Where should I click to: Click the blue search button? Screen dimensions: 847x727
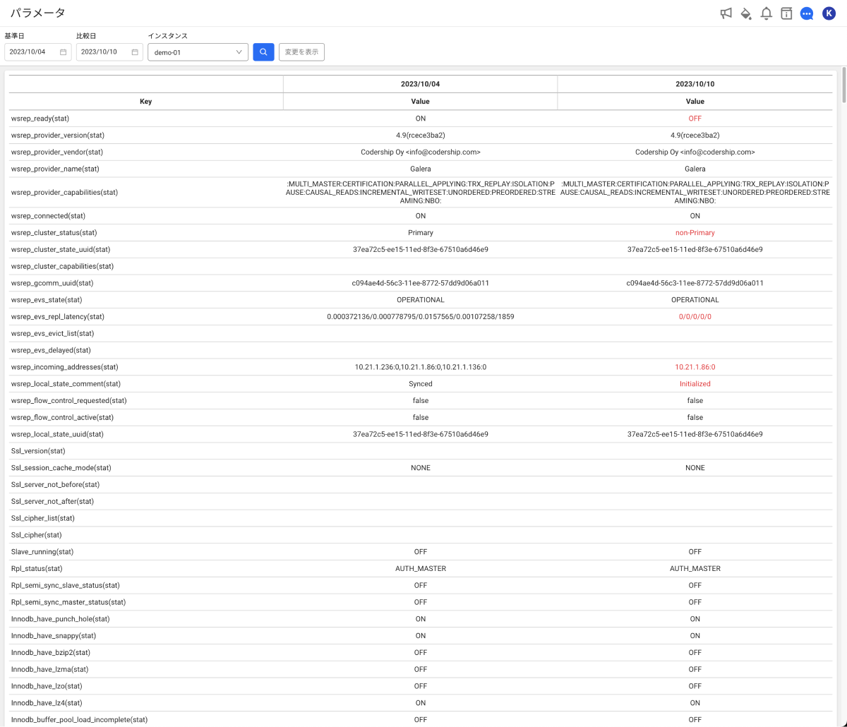[x=263, y=52]
